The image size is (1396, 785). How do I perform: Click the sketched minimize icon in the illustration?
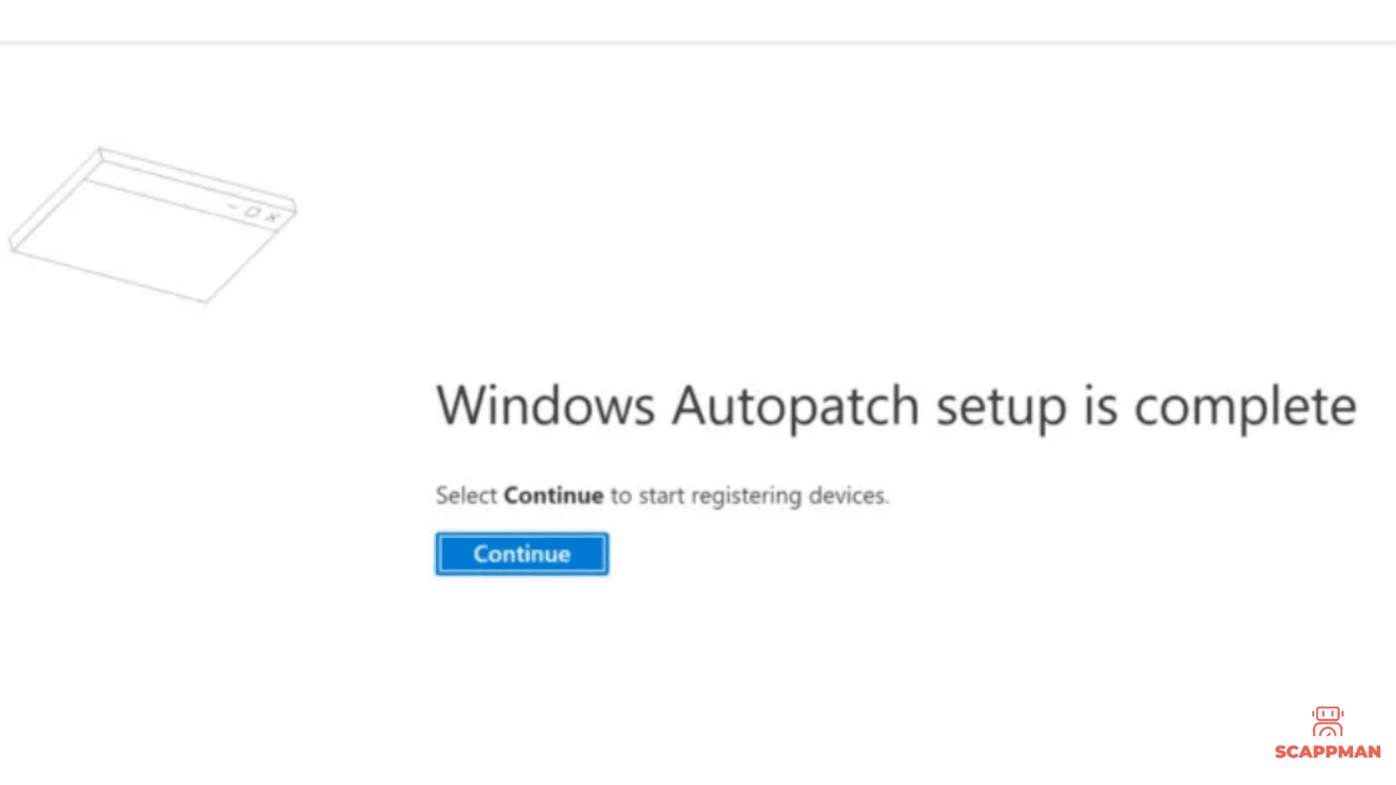click(x=232, y=206)
